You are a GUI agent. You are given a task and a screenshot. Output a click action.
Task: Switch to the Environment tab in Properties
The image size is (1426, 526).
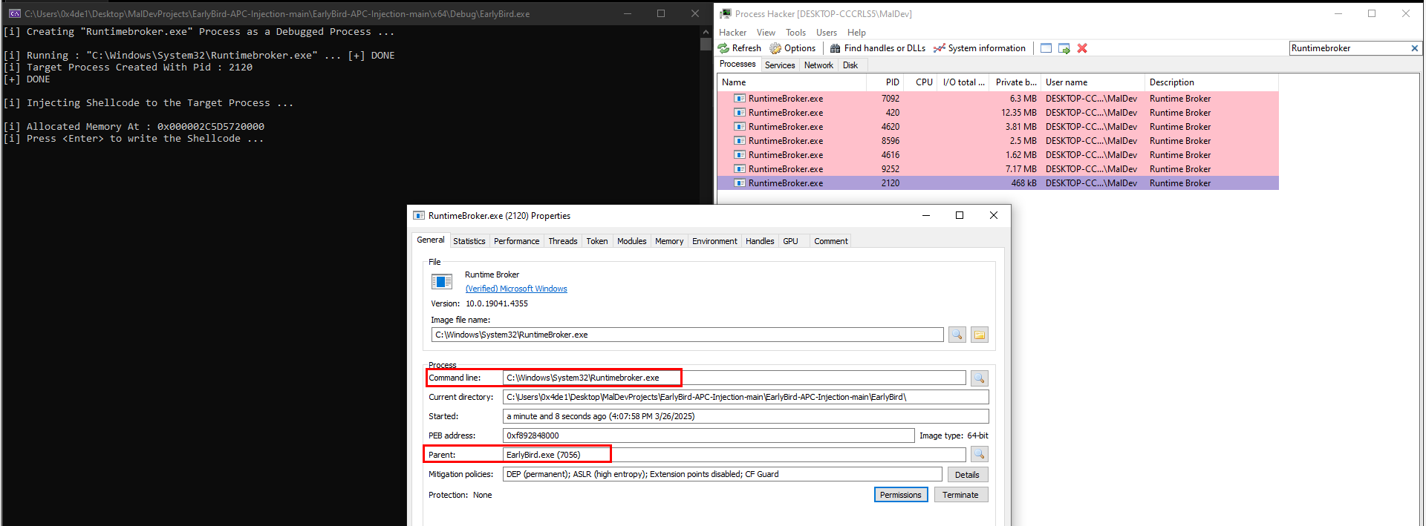[714, 241]
